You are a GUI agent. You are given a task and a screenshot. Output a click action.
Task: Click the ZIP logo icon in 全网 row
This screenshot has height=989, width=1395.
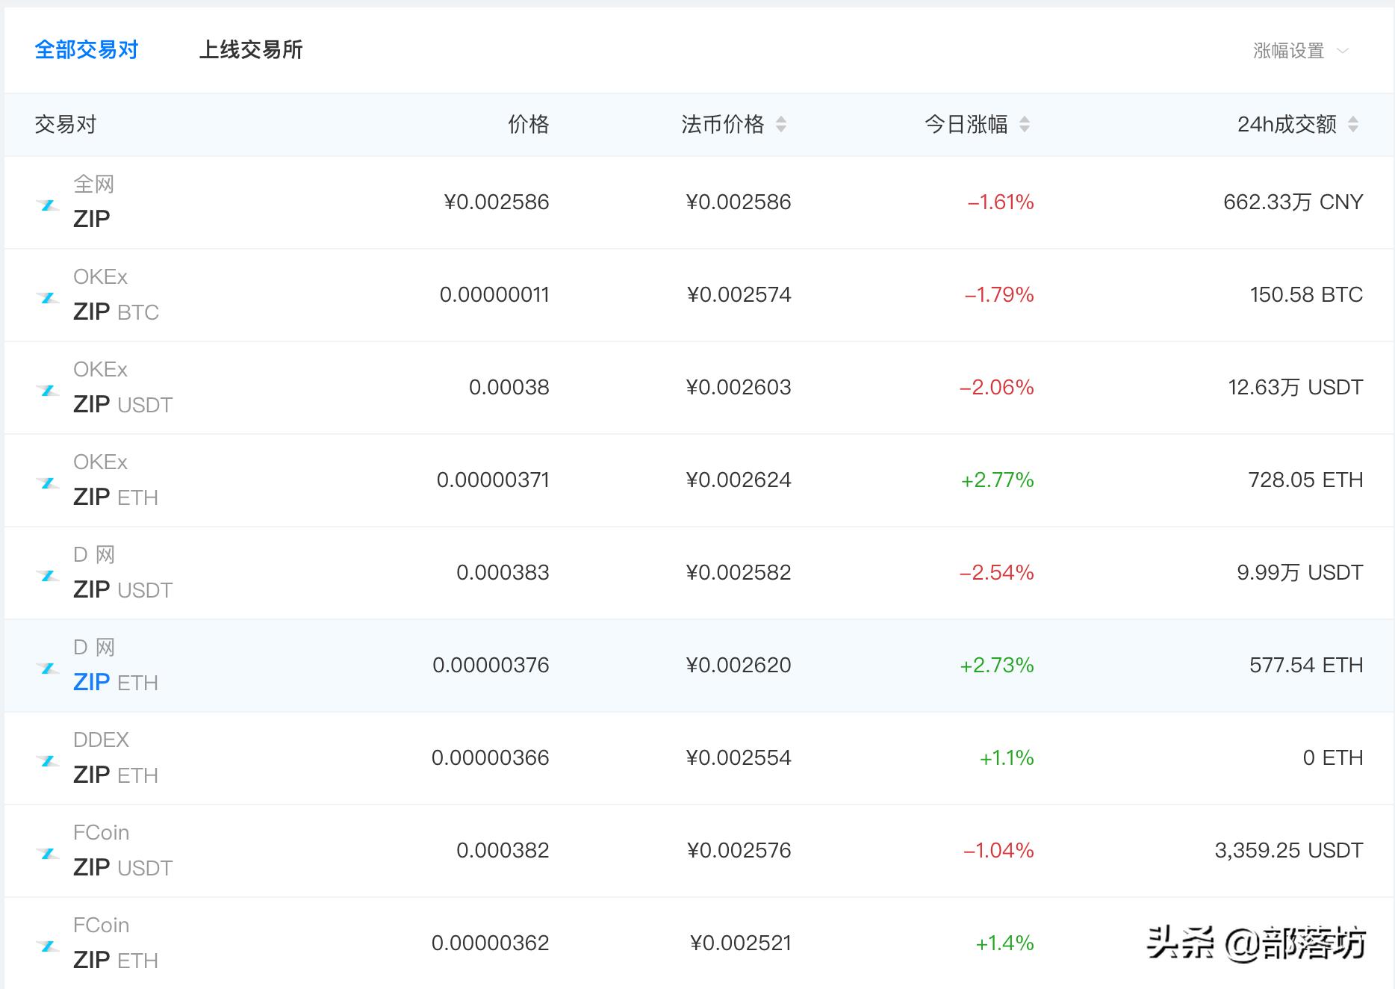click(48, 205)
